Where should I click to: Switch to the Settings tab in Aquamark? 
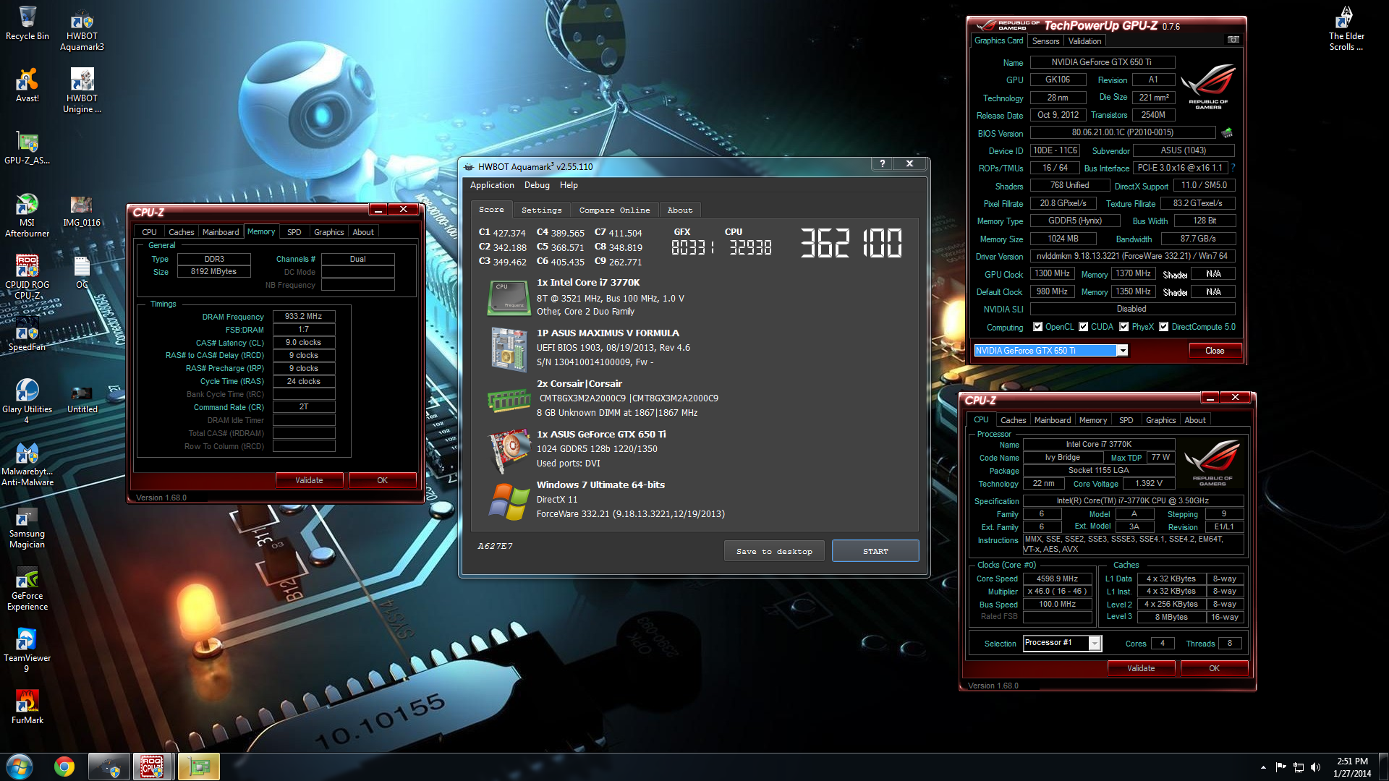pos(541,210)
